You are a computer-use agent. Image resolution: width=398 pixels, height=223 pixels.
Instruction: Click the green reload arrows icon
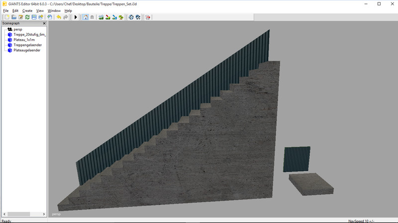point(27,17)
